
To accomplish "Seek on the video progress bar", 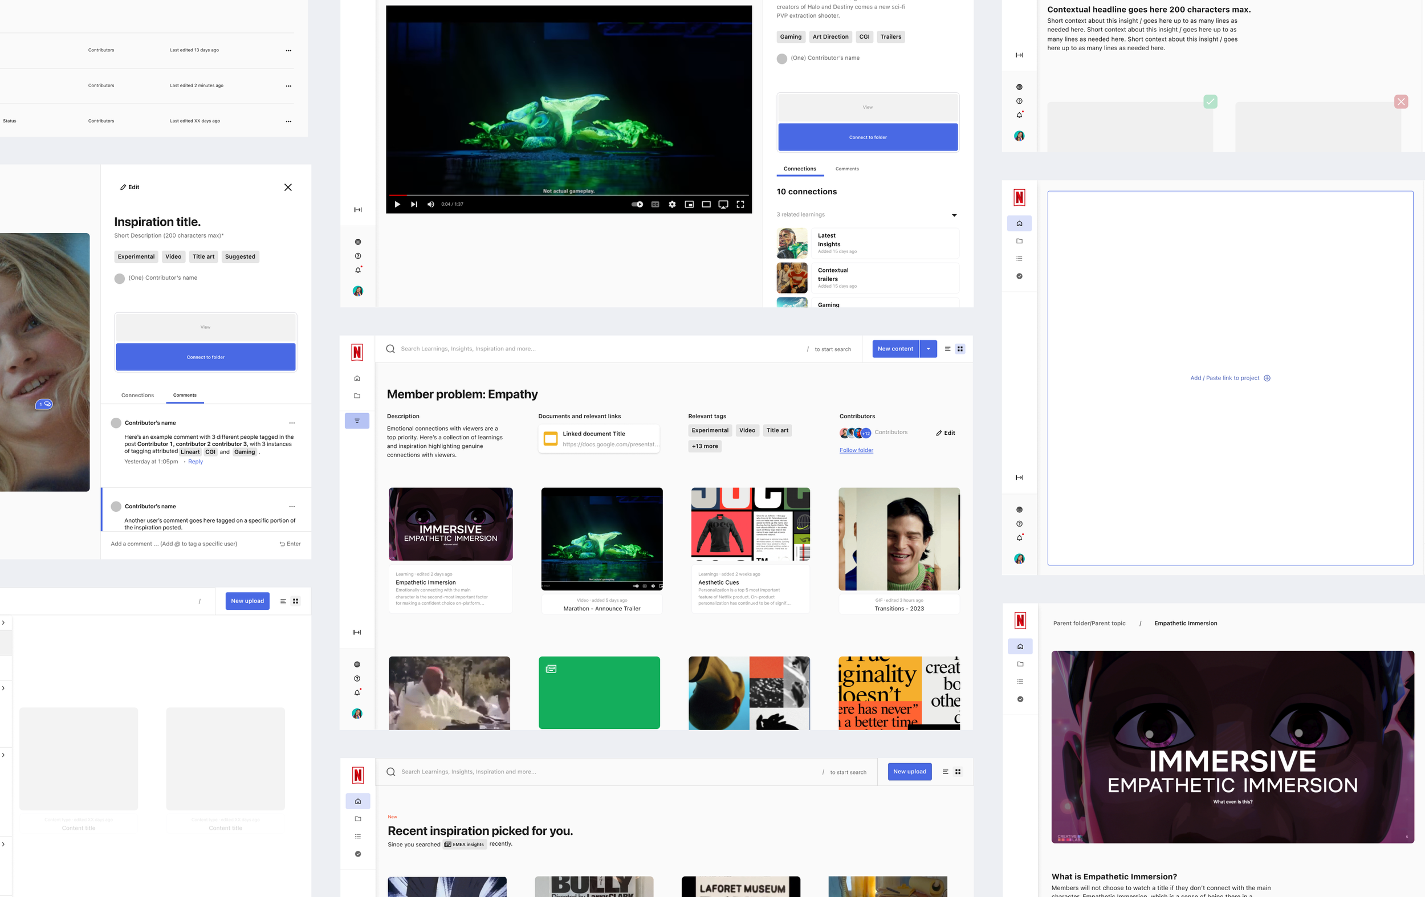I will 568,195.
